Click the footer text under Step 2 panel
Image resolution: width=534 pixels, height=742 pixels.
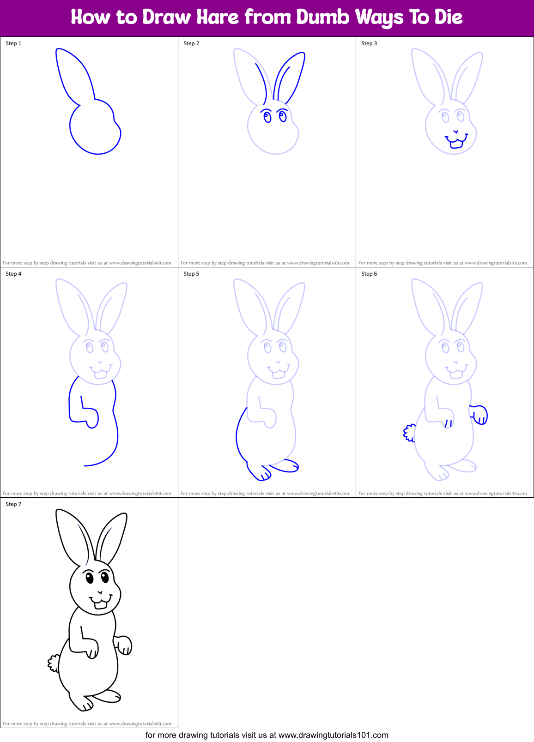tap(265, 263)
